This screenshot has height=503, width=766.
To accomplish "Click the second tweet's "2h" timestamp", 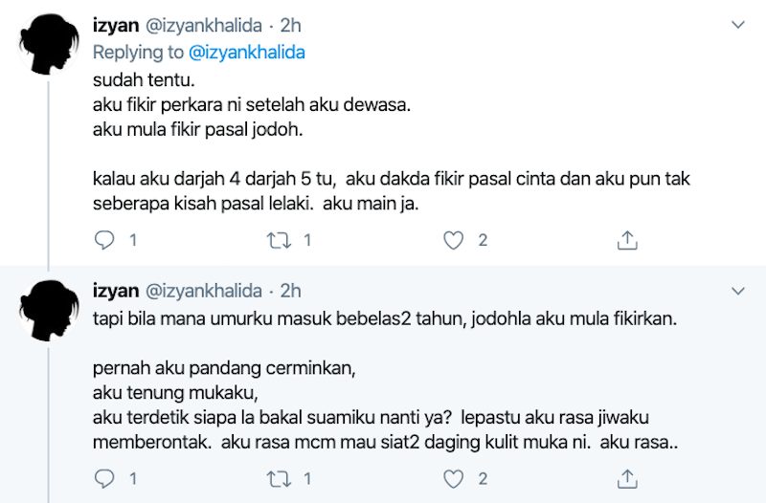I will click(290, 291).
